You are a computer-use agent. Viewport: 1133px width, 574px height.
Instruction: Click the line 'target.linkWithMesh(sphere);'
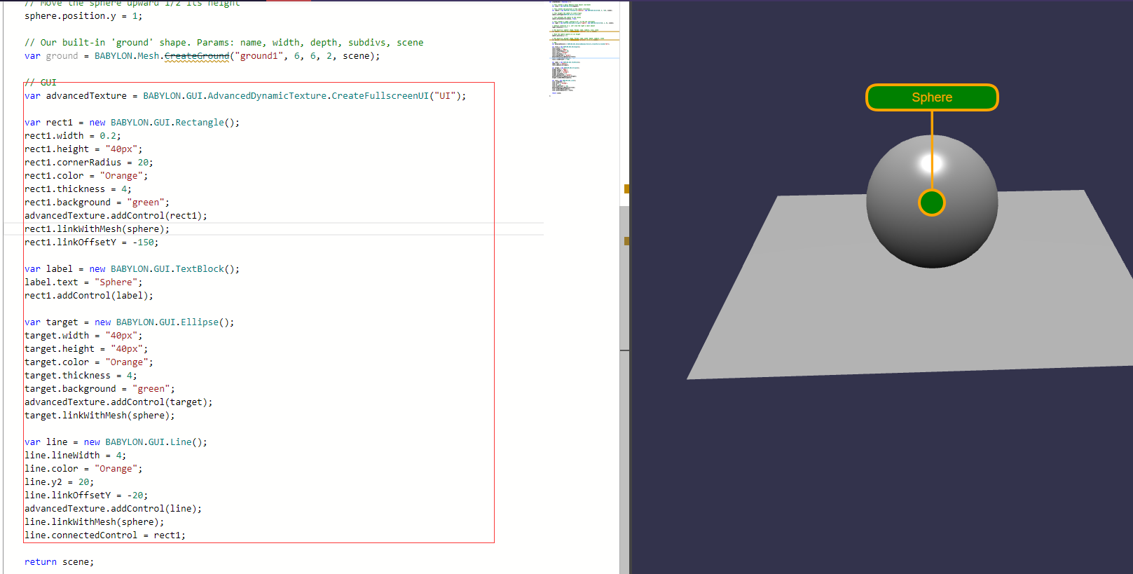[99, 416]
